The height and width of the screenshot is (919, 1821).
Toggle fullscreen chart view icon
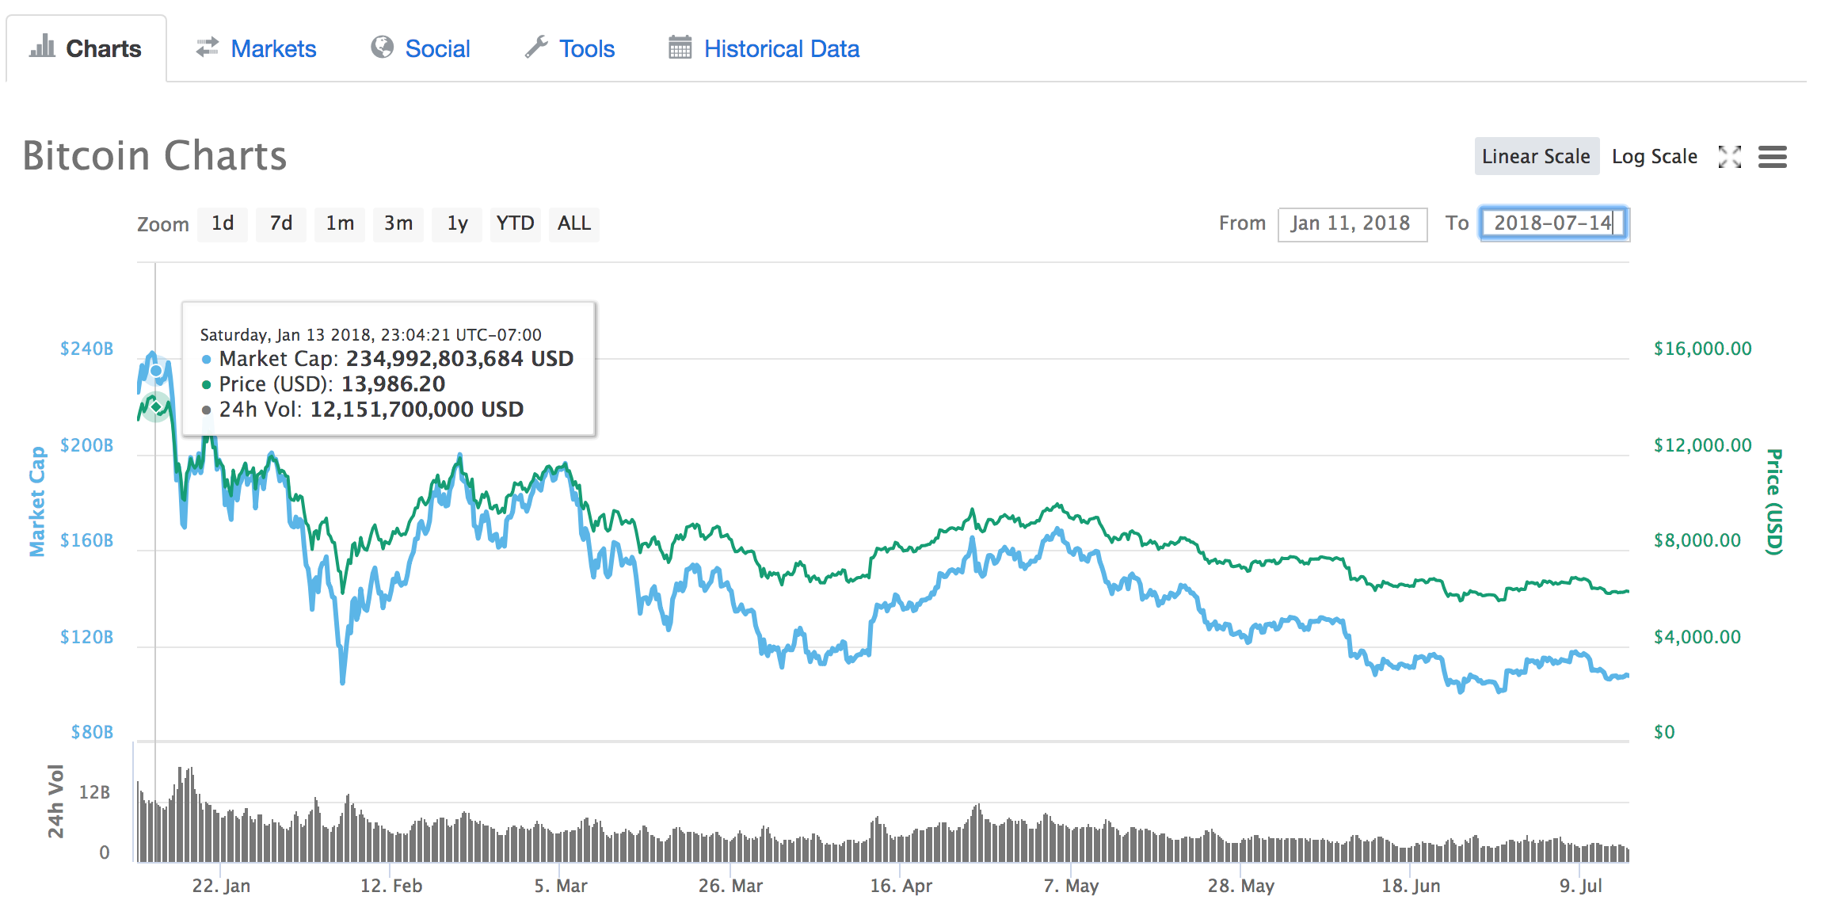pos(1730,157)
